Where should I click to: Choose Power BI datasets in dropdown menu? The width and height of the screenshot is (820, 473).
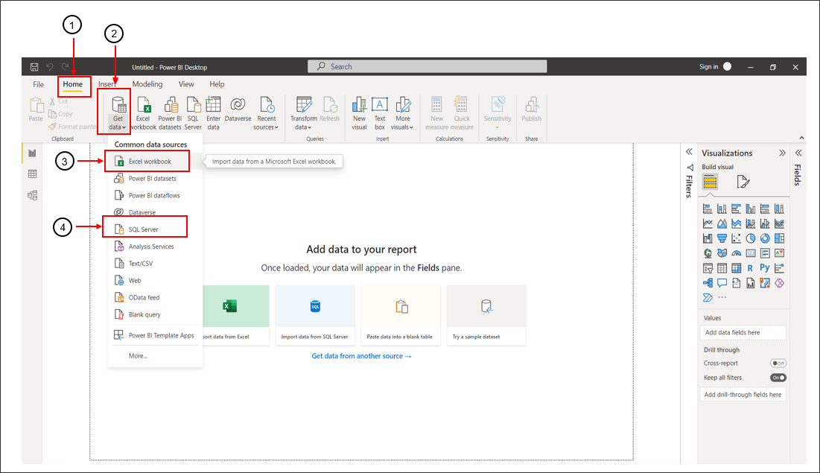(x=156, y=179)
